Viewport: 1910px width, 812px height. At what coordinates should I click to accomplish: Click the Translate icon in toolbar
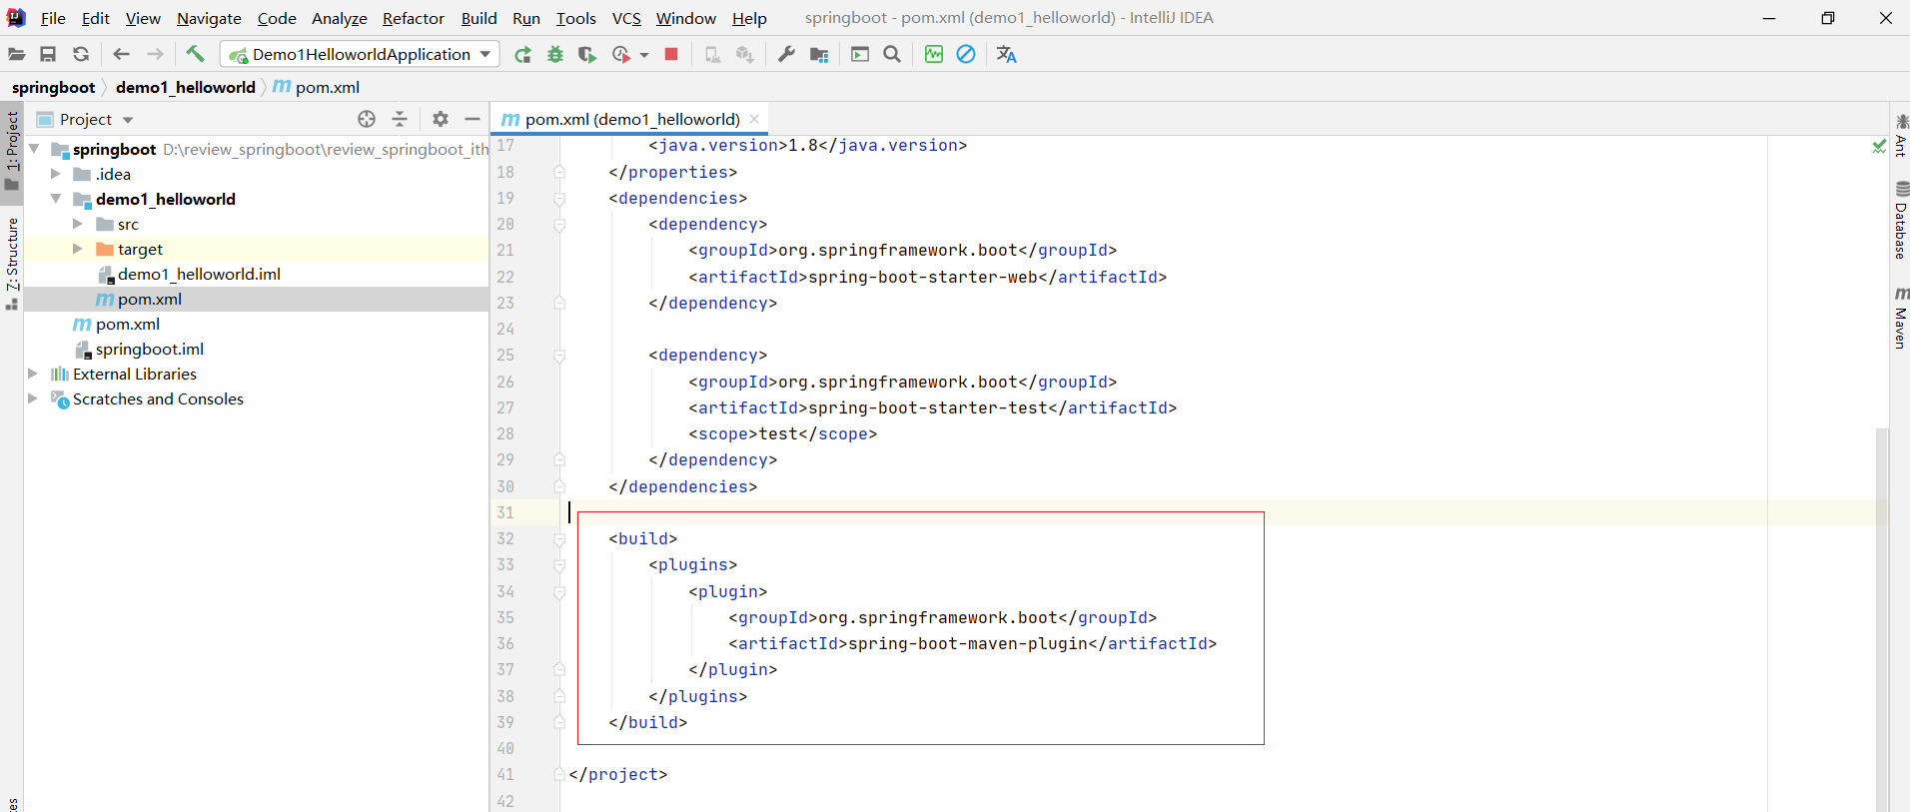click(x=1006, y=54)
